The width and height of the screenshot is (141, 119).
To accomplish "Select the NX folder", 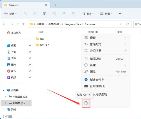I will 40,39.
